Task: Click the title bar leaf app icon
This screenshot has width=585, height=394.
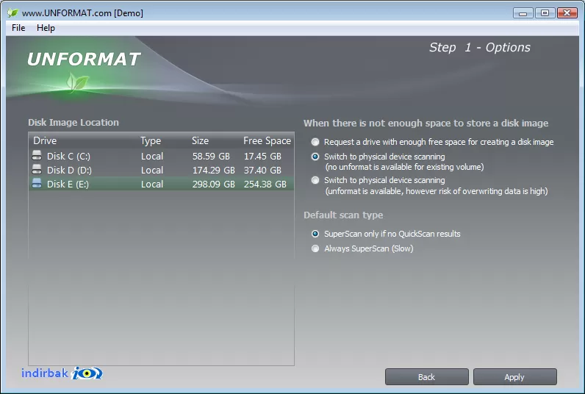Action: (x=12, y=12)
